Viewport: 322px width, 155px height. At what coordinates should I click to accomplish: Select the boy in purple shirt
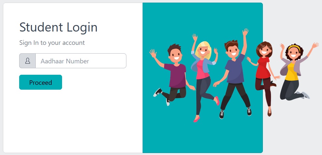click(173, 75)
